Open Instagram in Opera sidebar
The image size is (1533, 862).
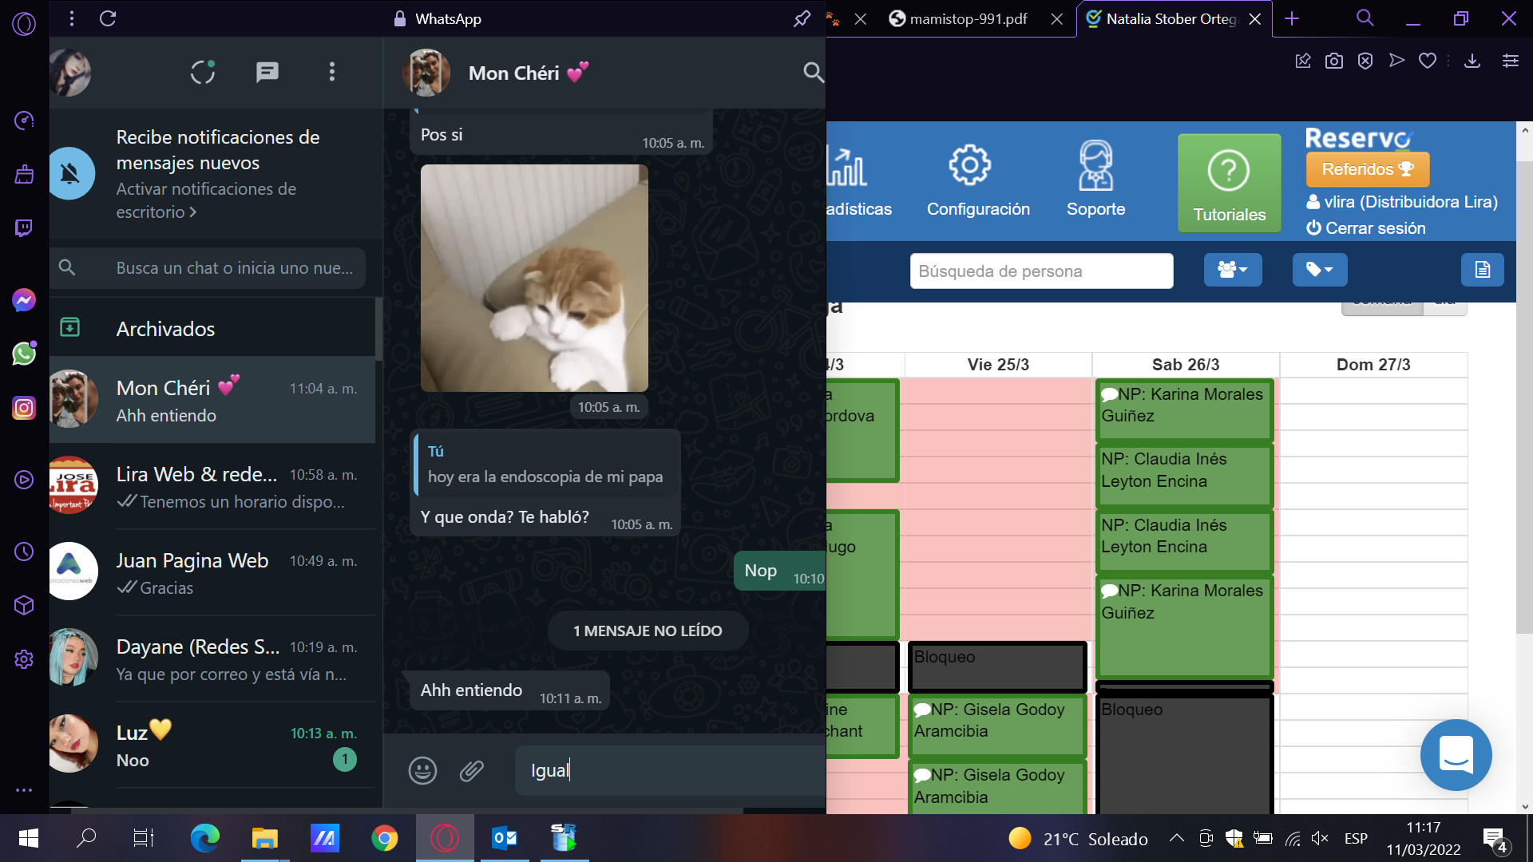click(x=24, y=408)
